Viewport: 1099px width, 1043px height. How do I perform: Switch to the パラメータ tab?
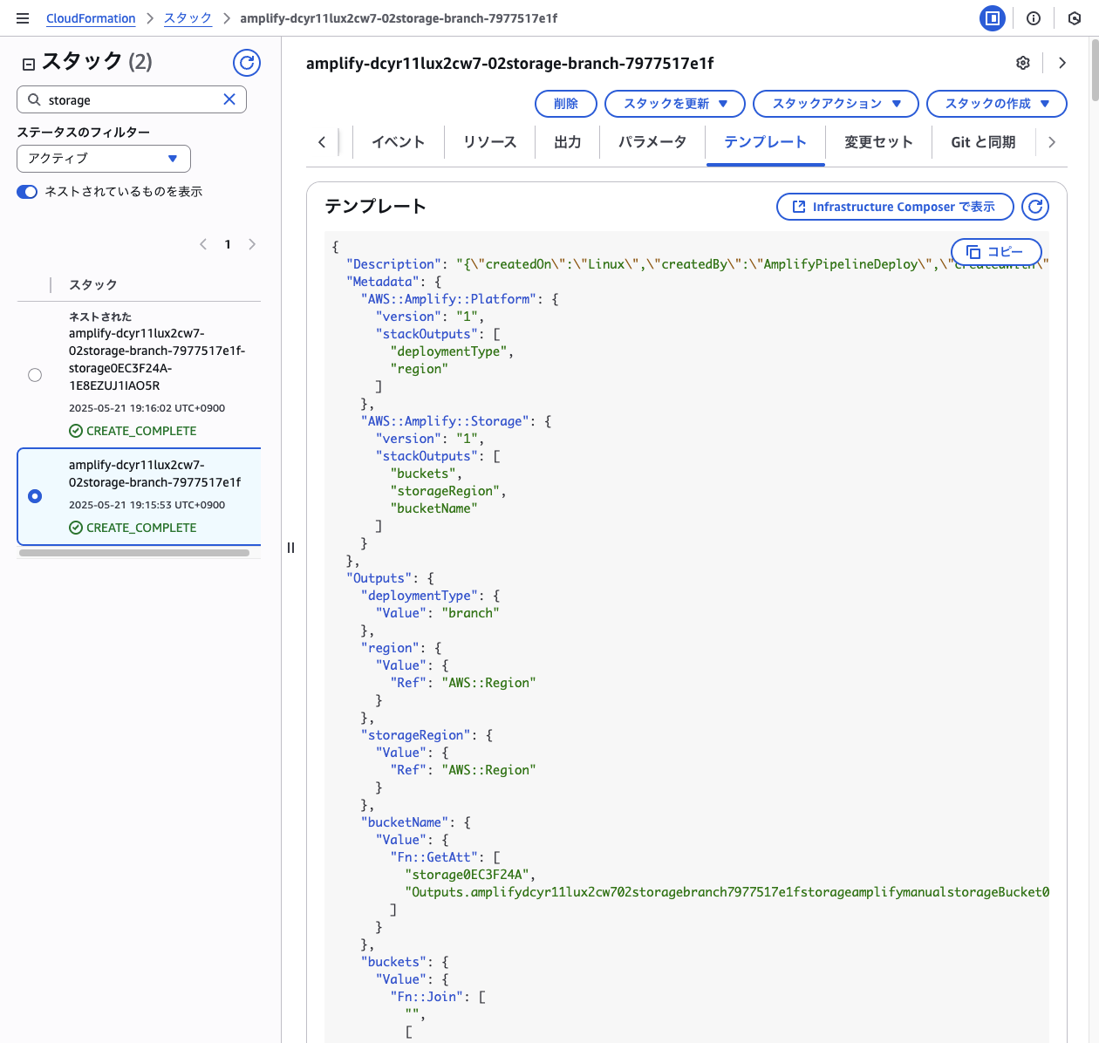click(652, 142)
